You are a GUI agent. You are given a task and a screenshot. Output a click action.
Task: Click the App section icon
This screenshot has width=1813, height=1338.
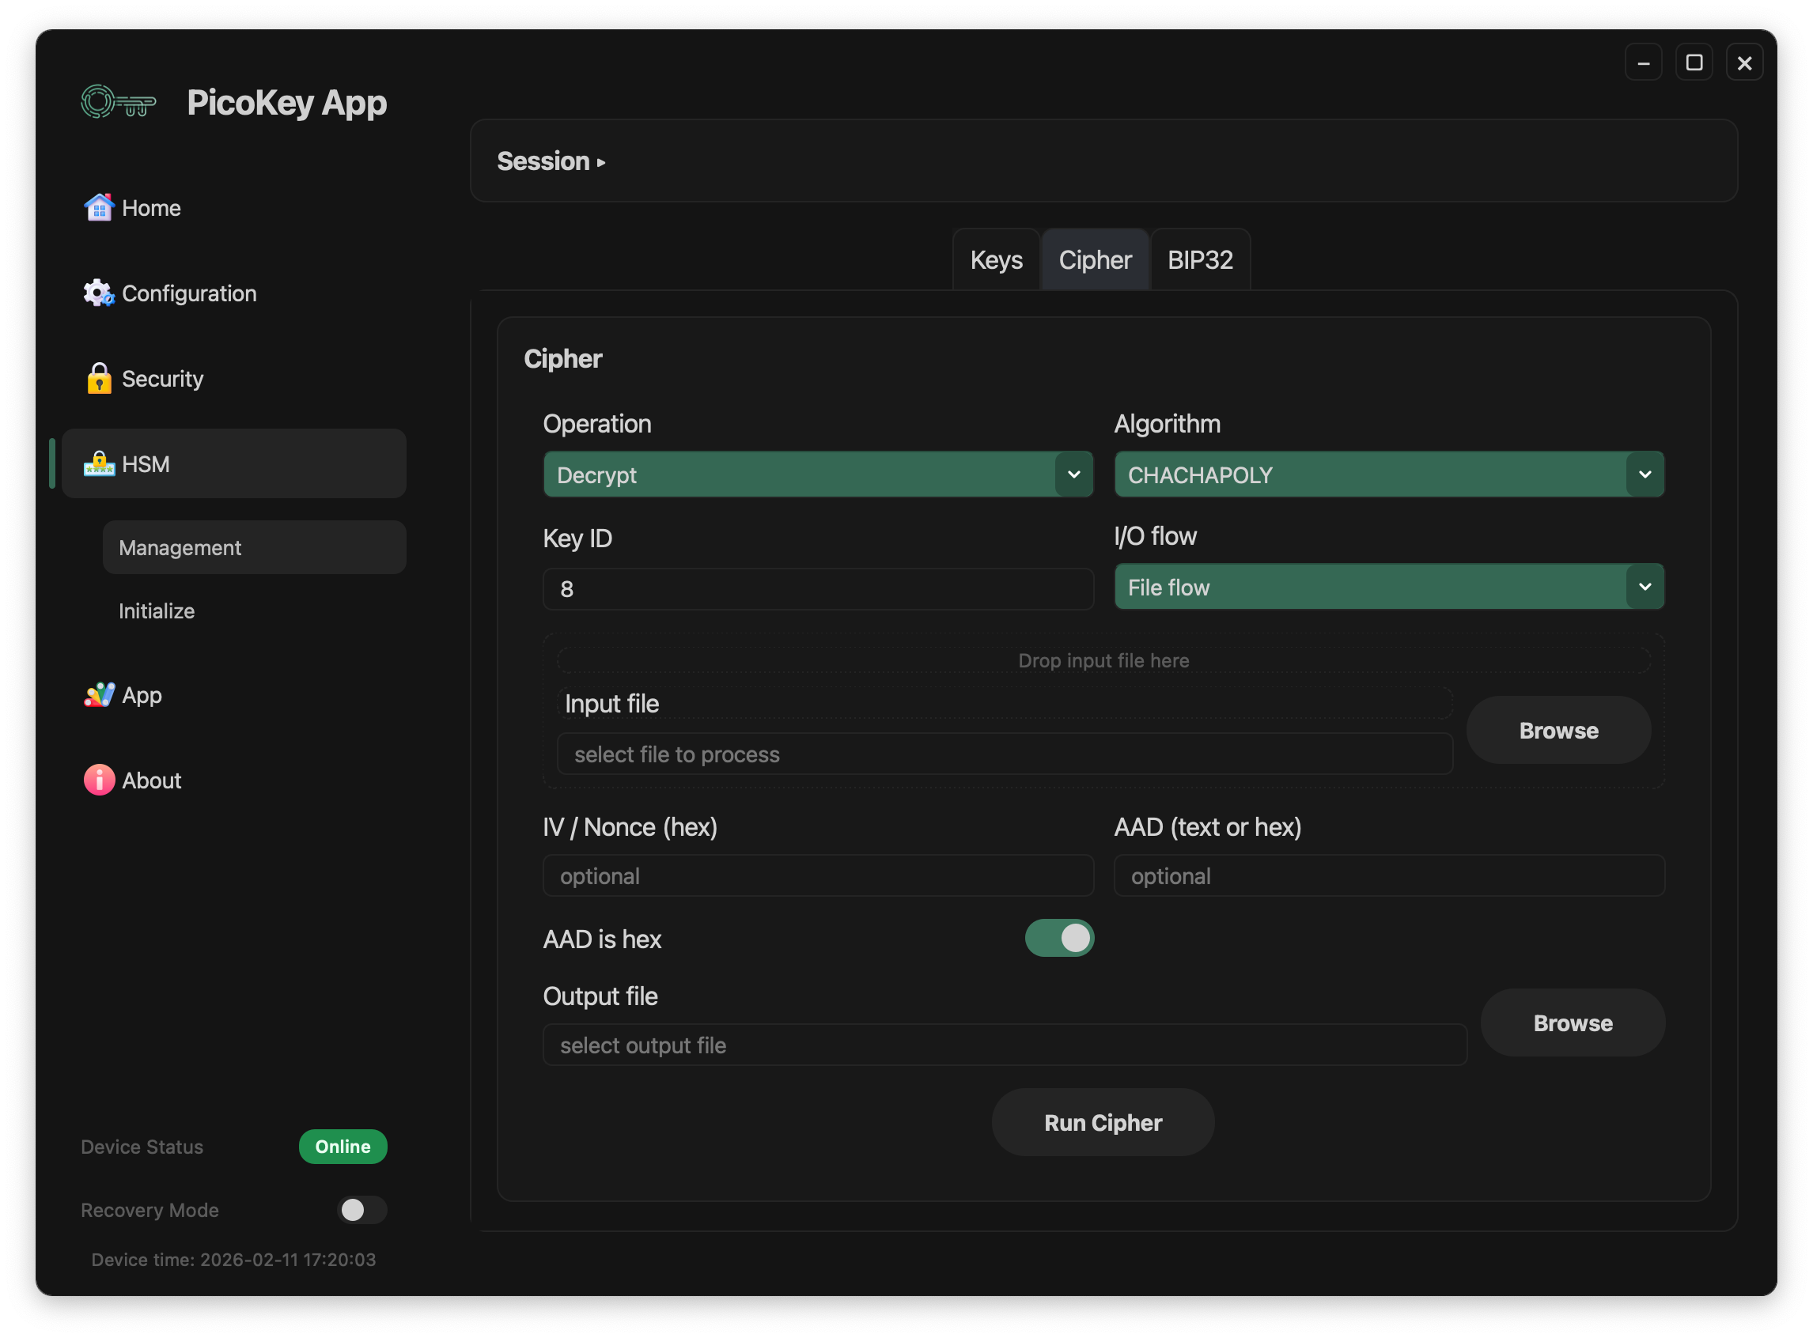click(x=99, y=695)
